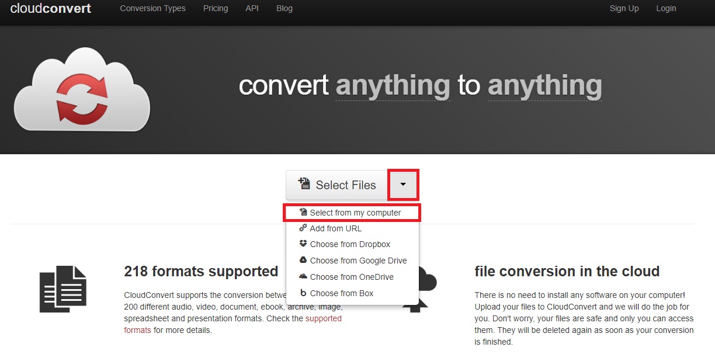
Task: Click the '218 formats supported' heading
Action: pos(201,271)
